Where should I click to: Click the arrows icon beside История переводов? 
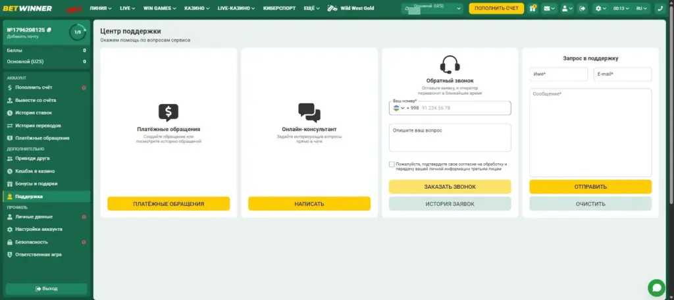[x=10, y=126]
